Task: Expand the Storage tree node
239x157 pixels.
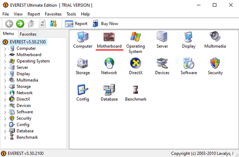Action: tap(5, 87)
